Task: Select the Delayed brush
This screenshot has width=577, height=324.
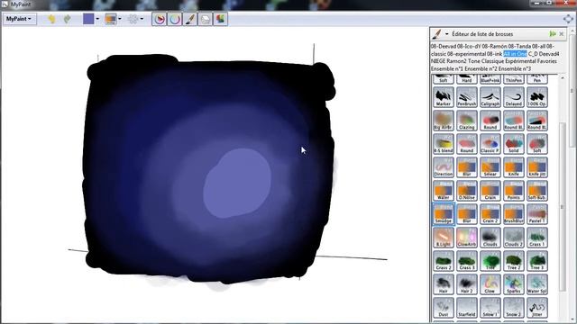Action: [514, 97]
